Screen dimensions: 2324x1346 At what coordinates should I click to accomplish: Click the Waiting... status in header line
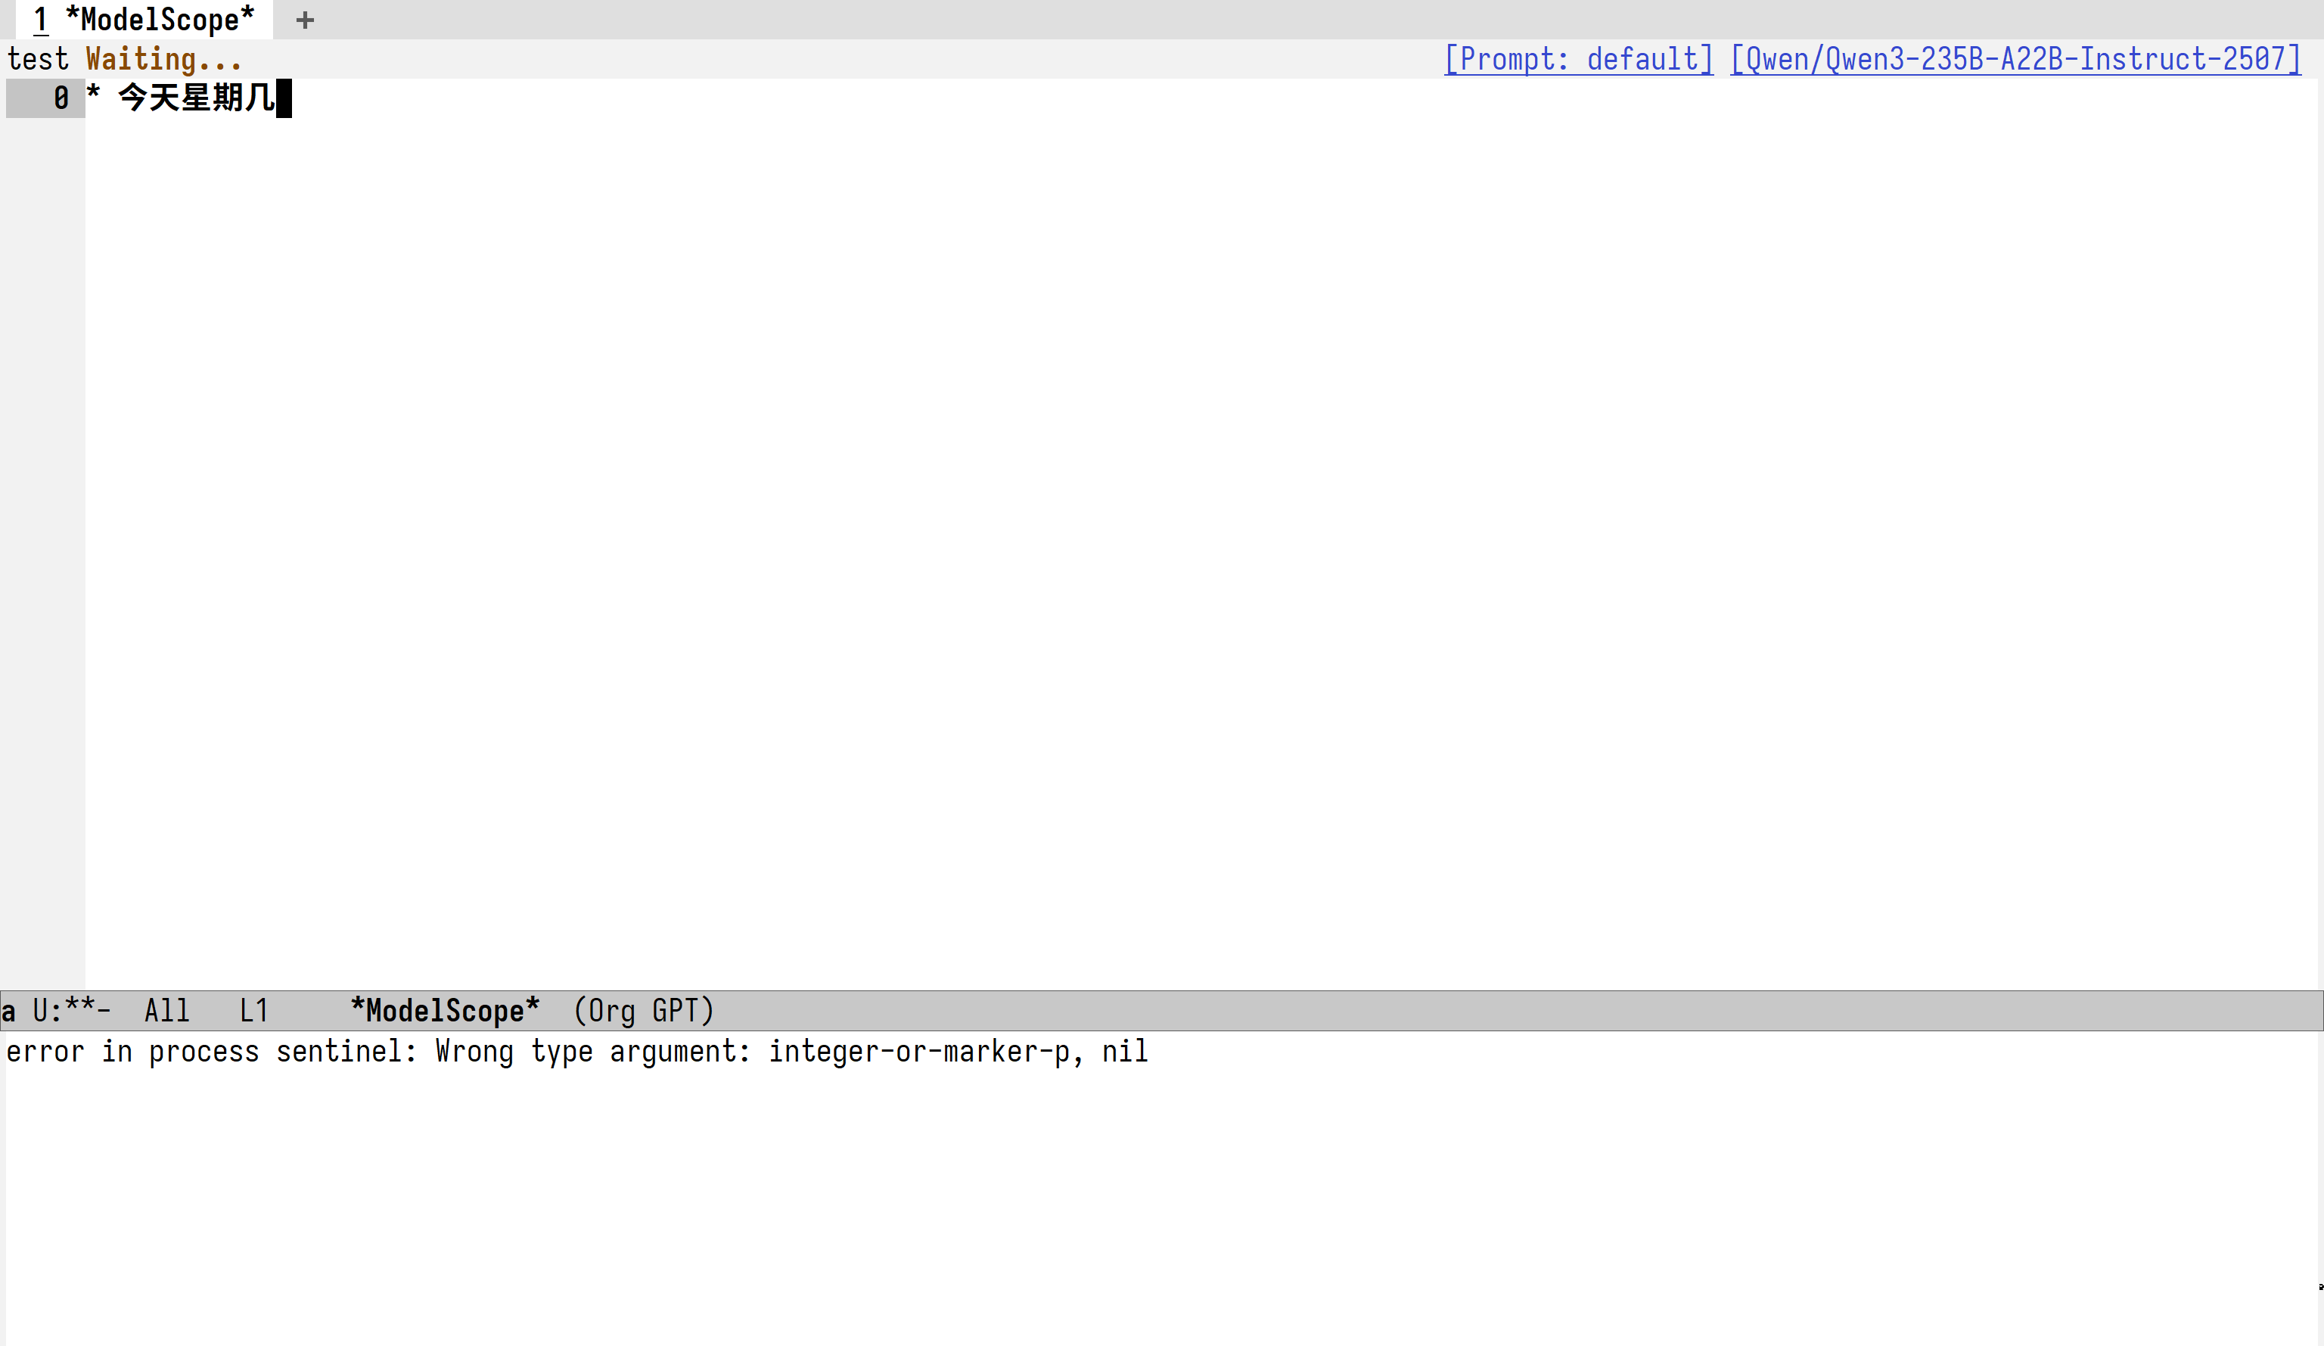164,59
